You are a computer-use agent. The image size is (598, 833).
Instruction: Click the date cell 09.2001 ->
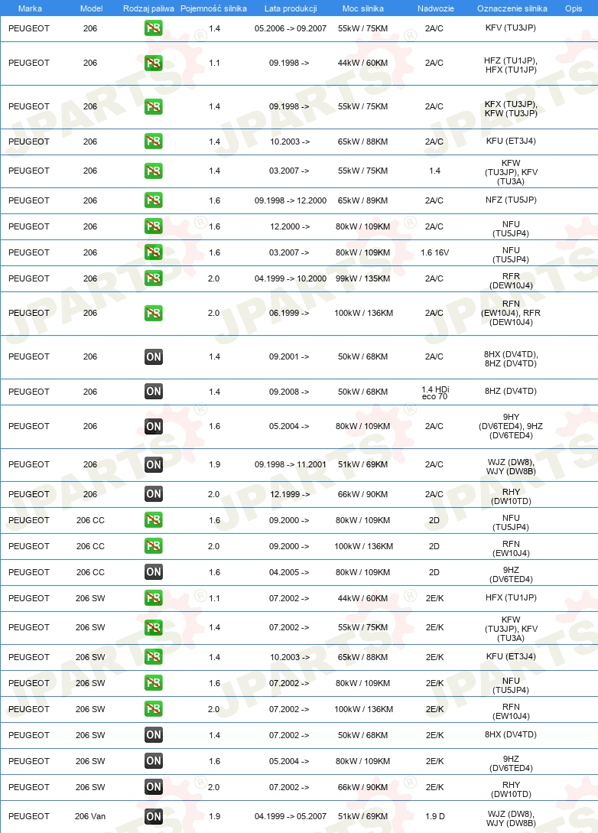coord(289,356)
